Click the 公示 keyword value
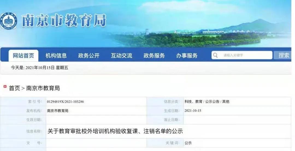The height and width of the screenshot is (151, 295). (x=188, y=143)
